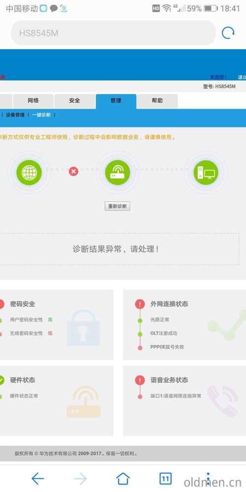
Task: Open the 帮助 tab
Action: (x=157, y=101)
